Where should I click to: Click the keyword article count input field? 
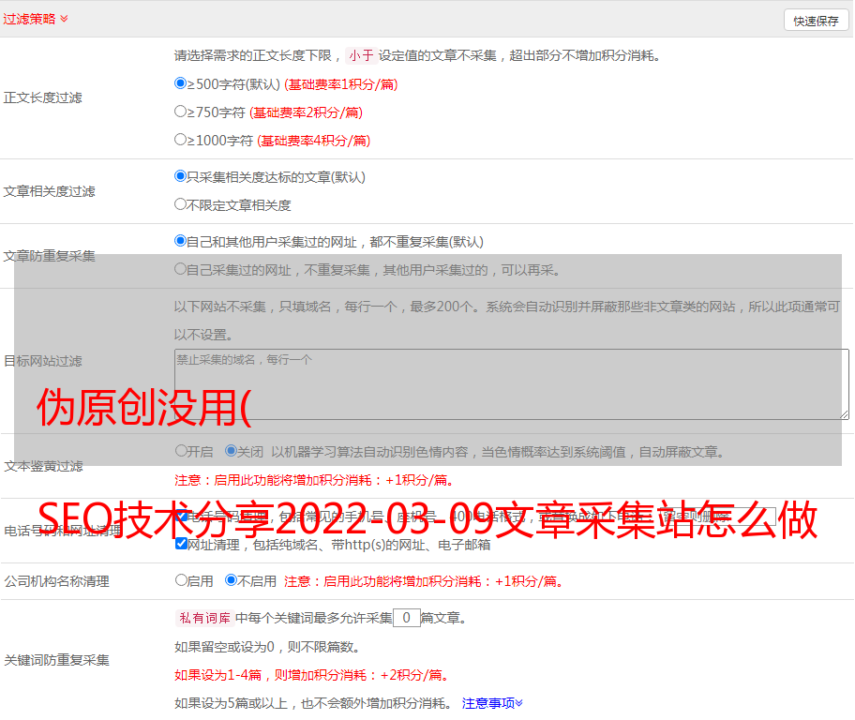(406, 618)
